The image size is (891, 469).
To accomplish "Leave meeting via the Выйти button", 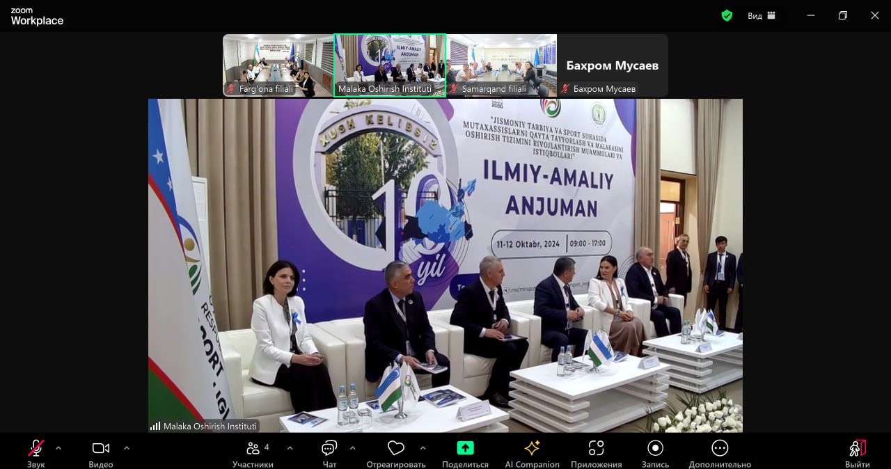I will [858, 453].
